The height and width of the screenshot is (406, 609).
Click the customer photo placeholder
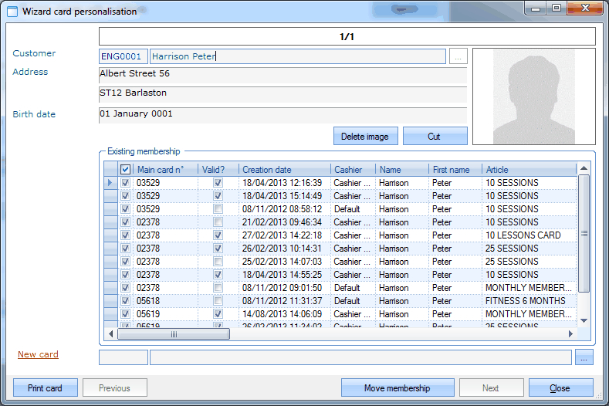point(534,96)
